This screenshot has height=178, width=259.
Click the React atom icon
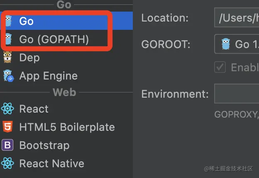7,108
